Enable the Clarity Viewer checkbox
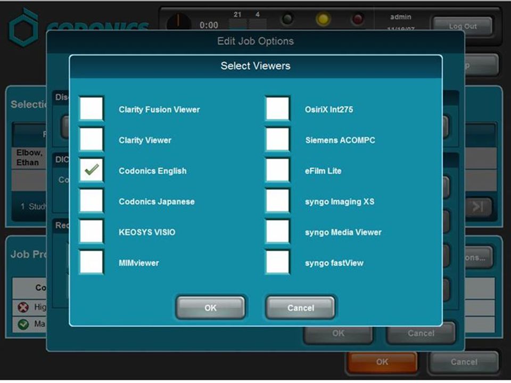Viewport: 511px width, 383px height. point(91,139)
